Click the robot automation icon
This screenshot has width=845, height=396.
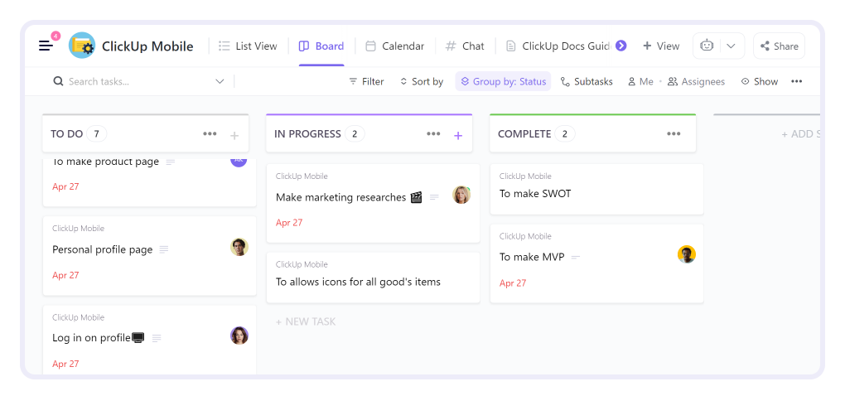point(707,46)
